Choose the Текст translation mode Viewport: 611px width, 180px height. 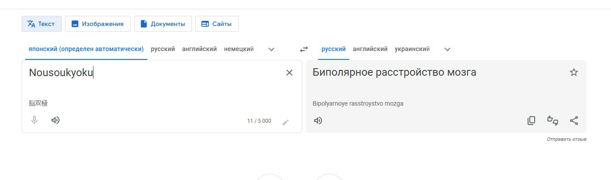tap(41, 24)
